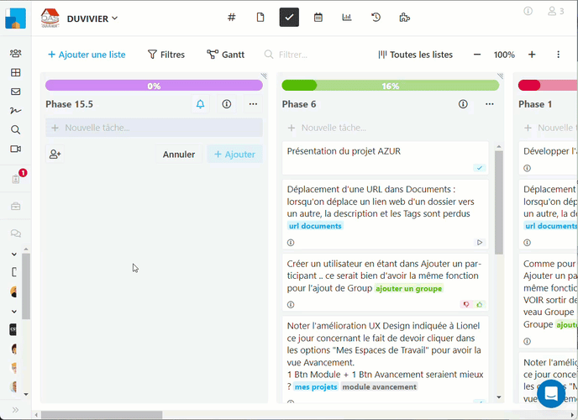Click the Phase 6 progress bar at 16%
The image size is (578, 420).
[390, 86]
